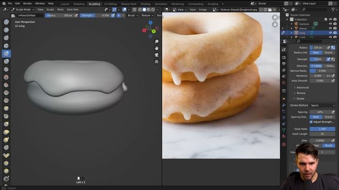The width and height of the screenshot is (339, 190).
Task: Open the Texture dropdown in tool header
Action: point(147,15)
